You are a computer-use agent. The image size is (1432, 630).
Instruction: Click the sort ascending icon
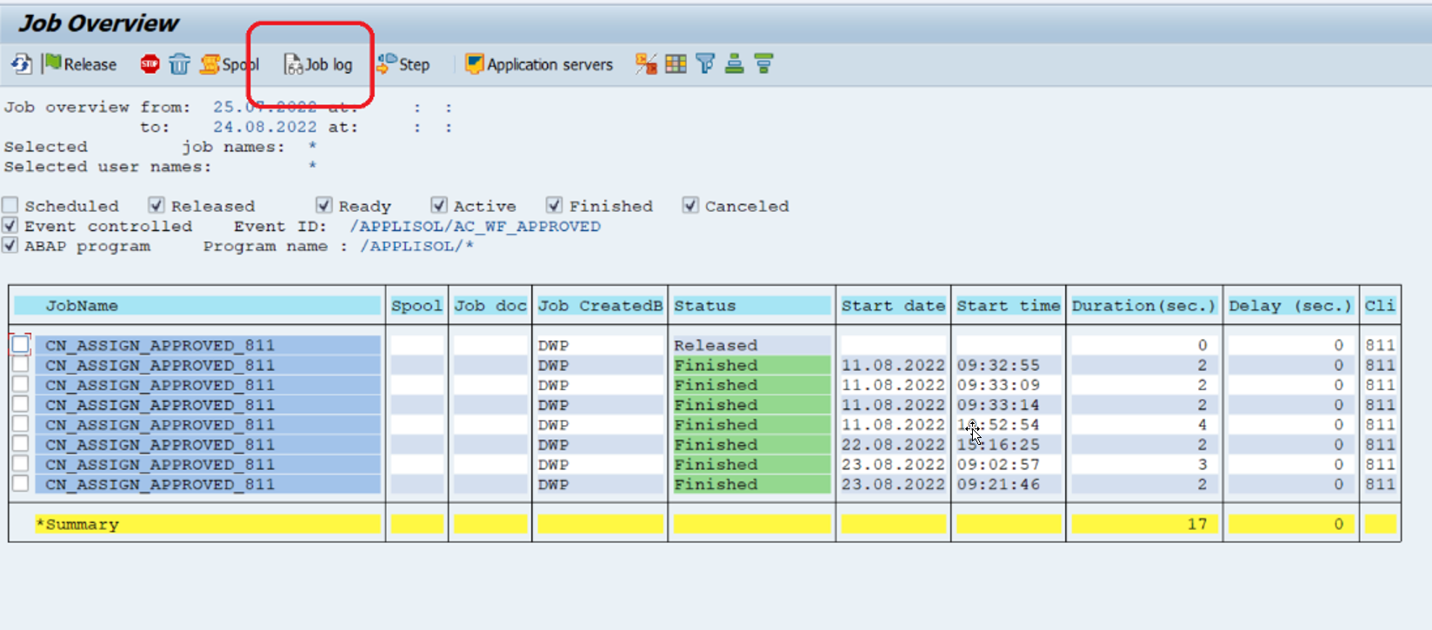735,63
